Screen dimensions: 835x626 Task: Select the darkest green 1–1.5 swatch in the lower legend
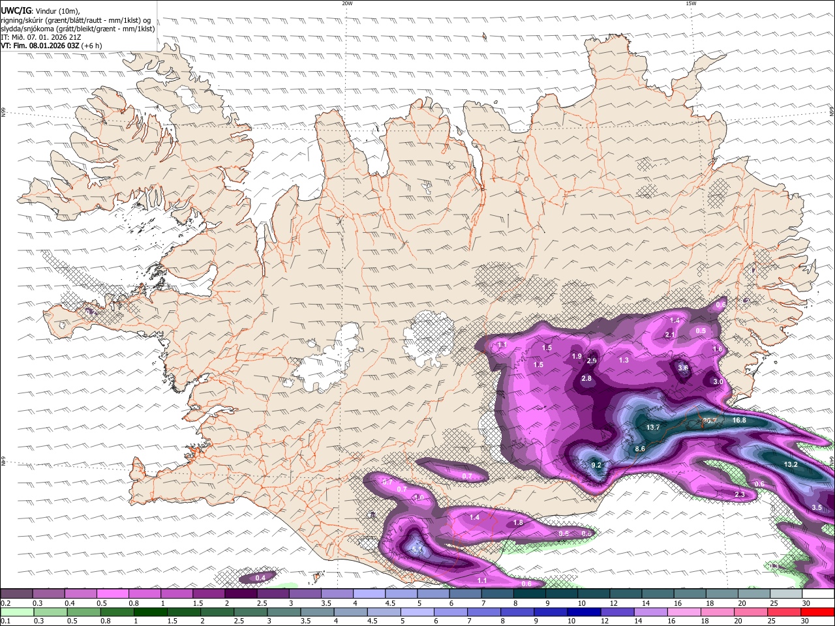click(x=150, y=612)
